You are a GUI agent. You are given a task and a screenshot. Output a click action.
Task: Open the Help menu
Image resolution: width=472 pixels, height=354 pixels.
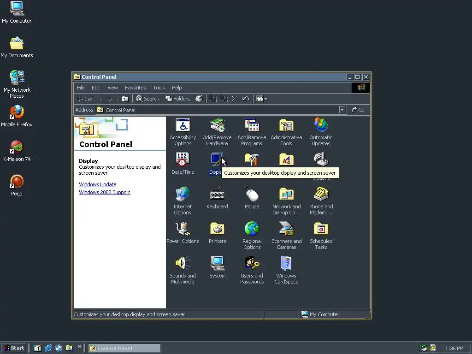(177, 88)
